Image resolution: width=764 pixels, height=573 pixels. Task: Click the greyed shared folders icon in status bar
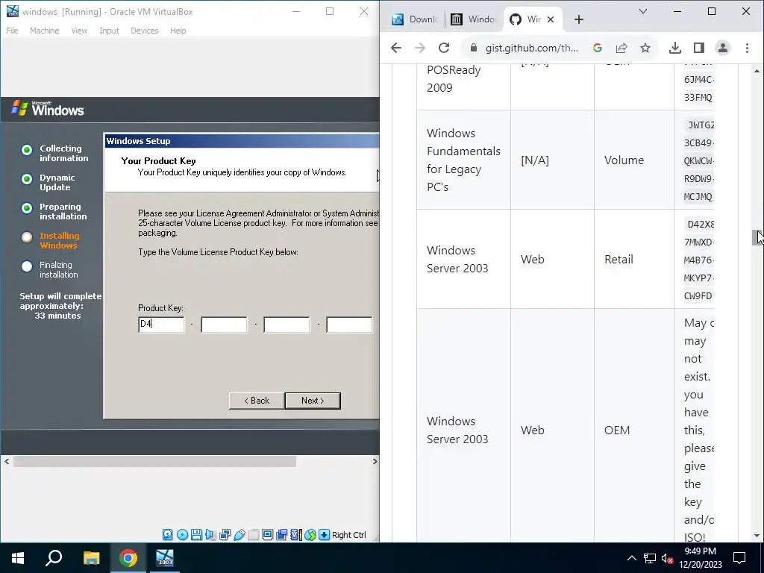tap(254, 534)
